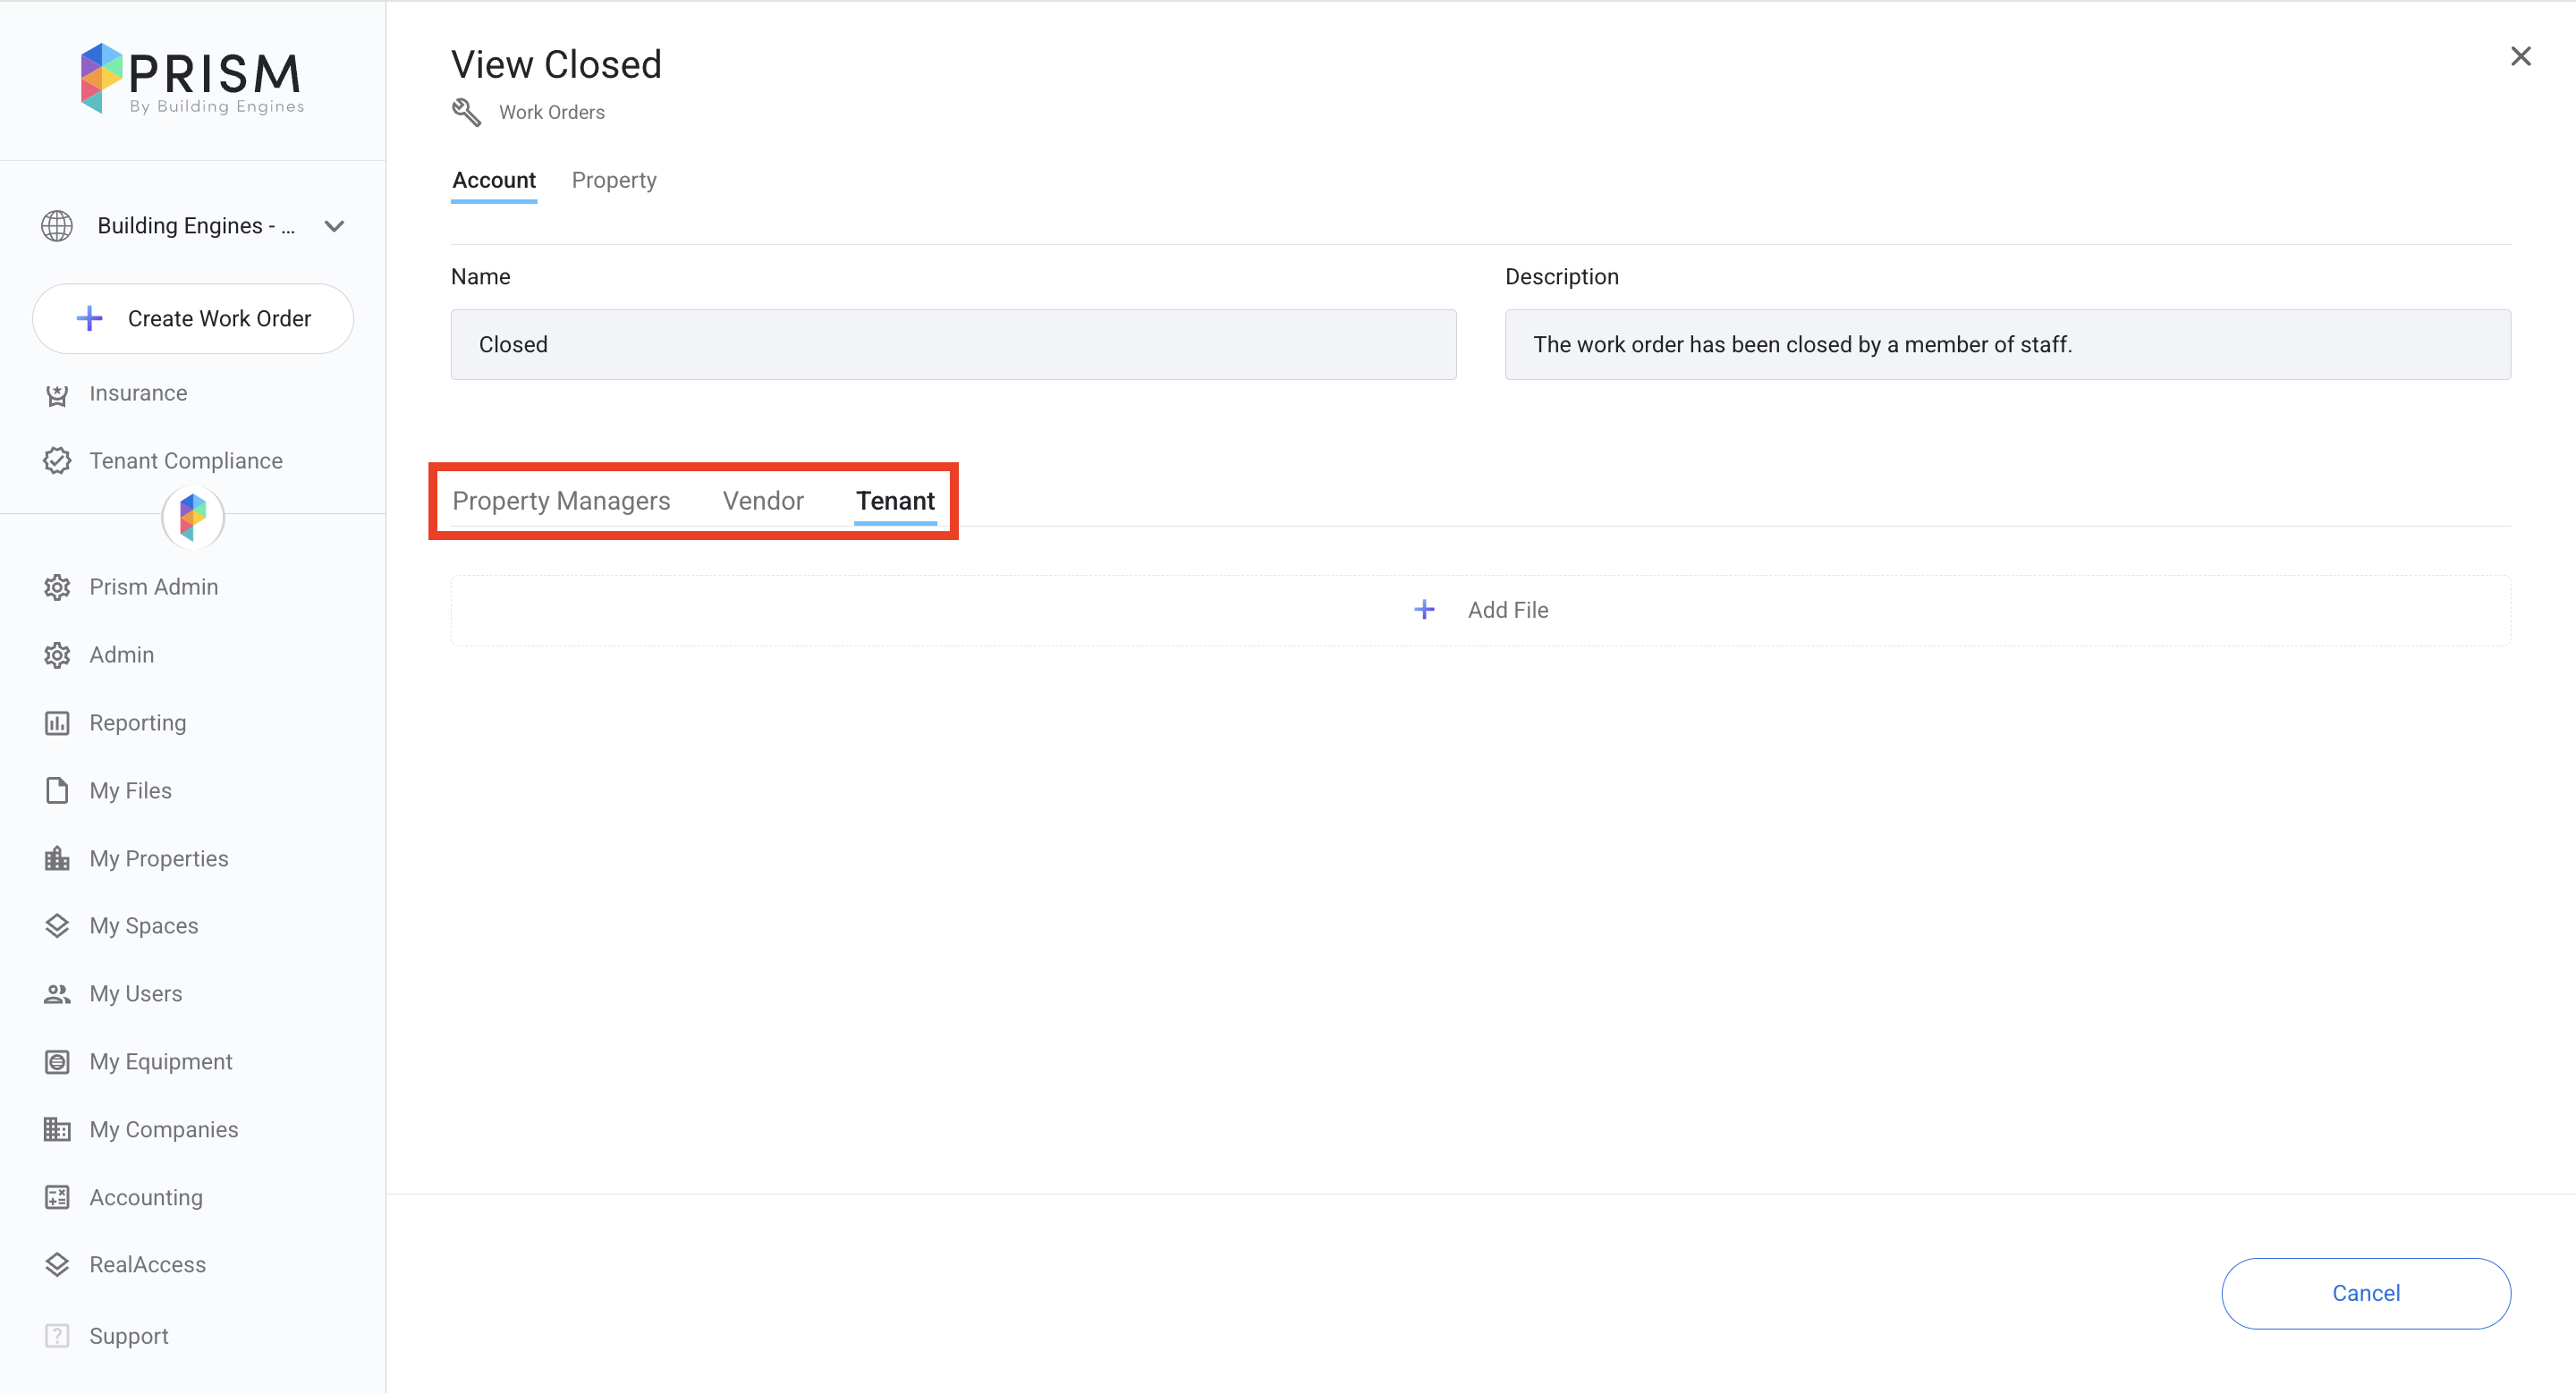Click the Accounting calculator icon
The width and height of the screenshot is (2576, 1393).
click(57, 1197)
